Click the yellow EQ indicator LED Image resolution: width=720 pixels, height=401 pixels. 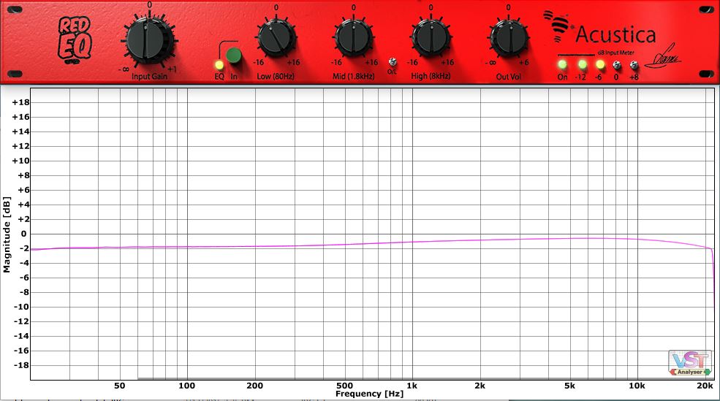tap(219, 65)
